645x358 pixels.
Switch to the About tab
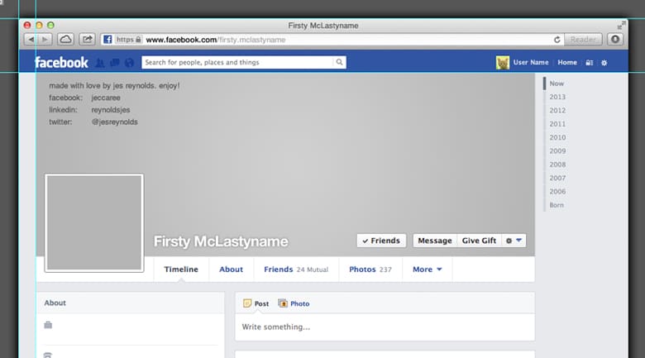(231, 270)
